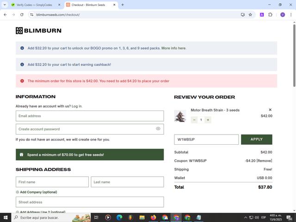Focus the First name field
Viewport: 296px width, 222px height.
[52, 182]
